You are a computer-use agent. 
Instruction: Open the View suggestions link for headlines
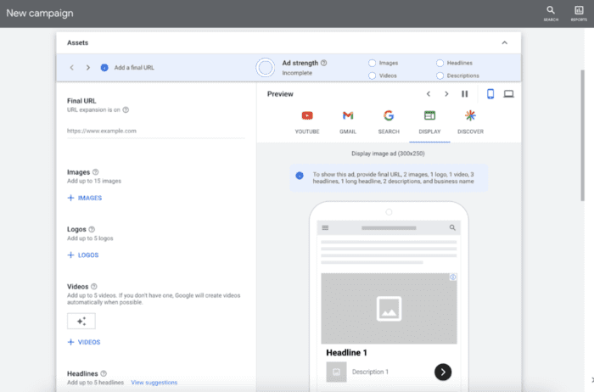154,383
